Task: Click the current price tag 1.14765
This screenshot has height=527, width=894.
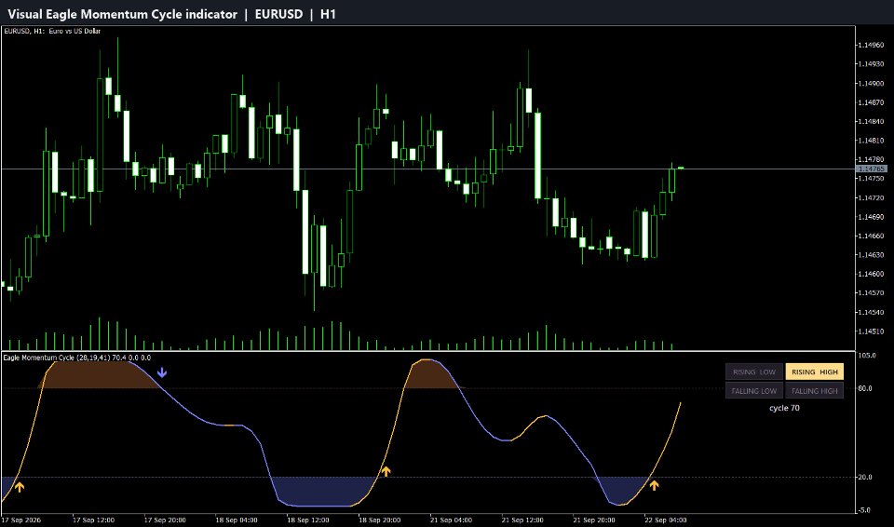Action: 872,169
